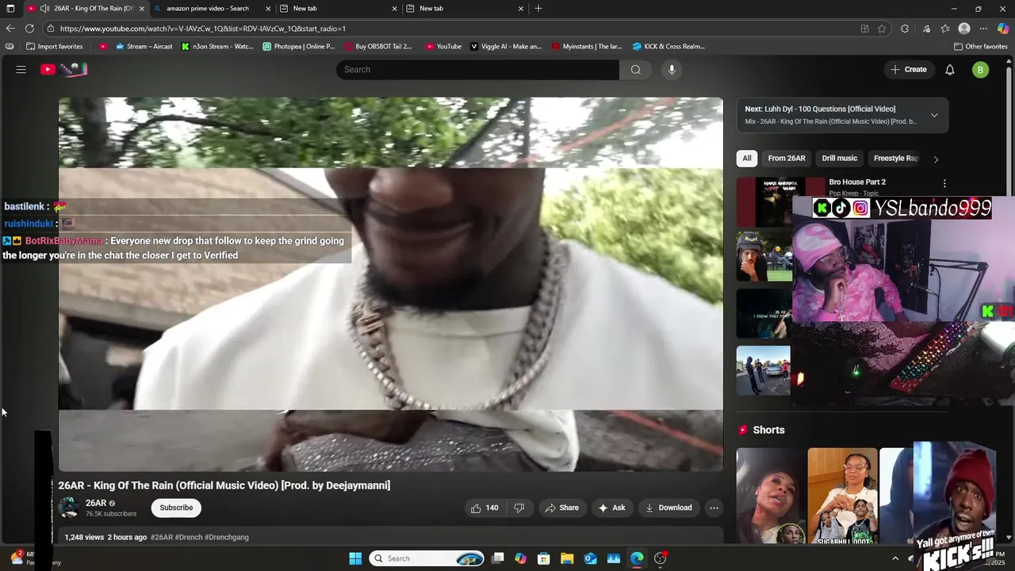Click the Download button
The height and width of the screenshot is (571, 1015).
pos(668,508)
